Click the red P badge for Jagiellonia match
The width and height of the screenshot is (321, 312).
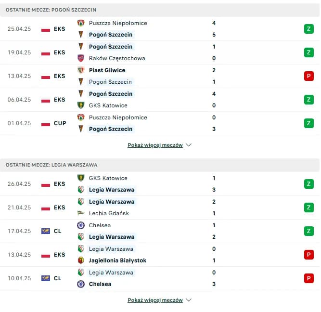[x=308, y=255]
